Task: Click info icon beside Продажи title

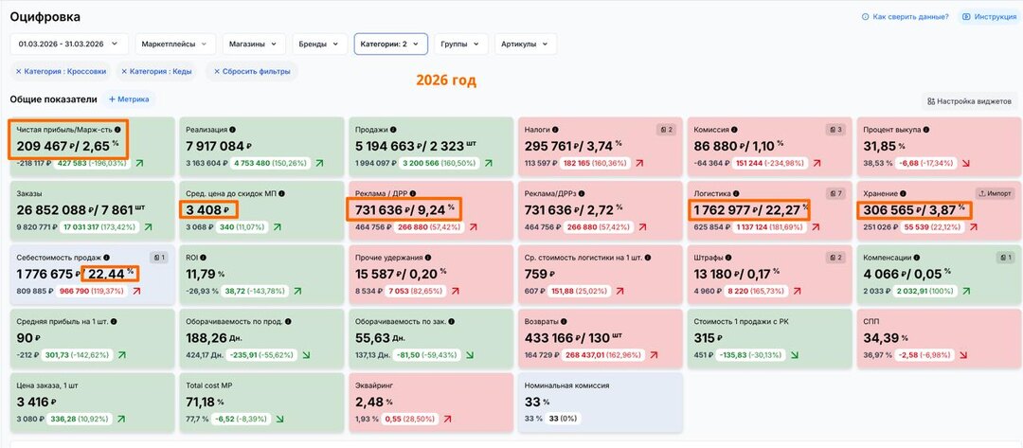Action: (x=393, y=130)
